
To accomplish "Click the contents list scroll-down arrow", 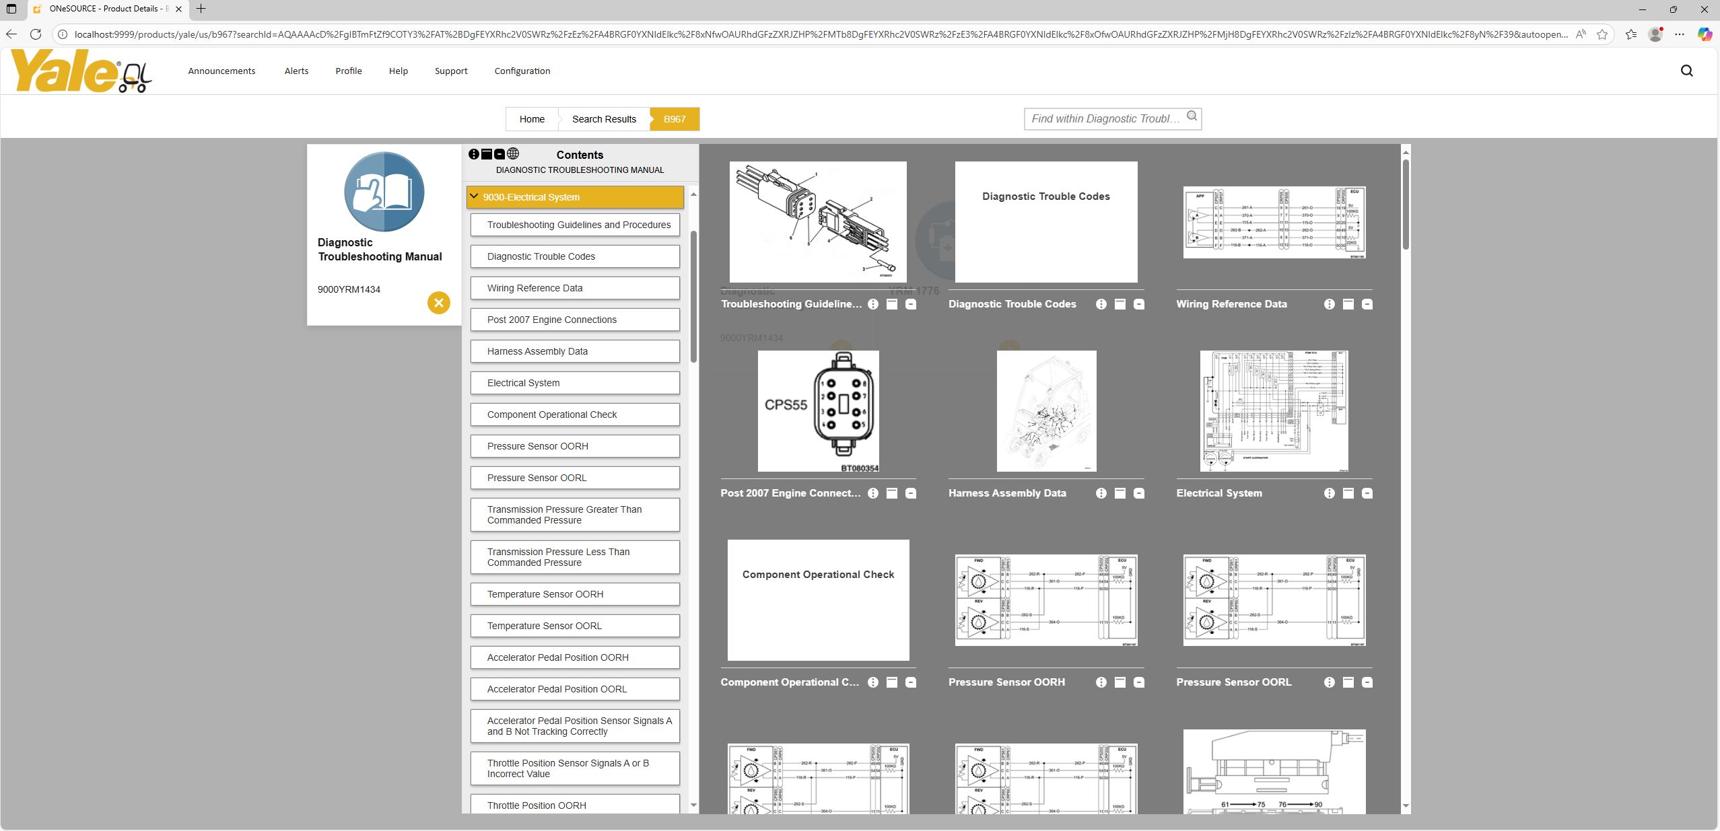I will [693, 805].
